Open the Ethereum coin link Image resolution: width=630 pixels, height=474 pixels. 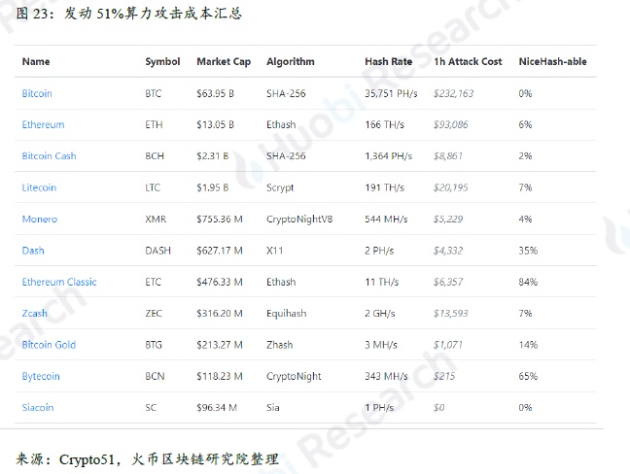click(x=43, y=125)
